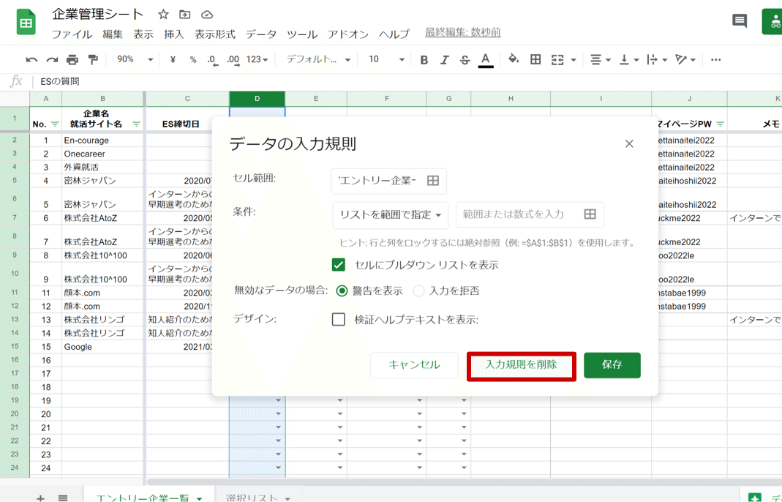Image resolution: width=782 pixels, height=502 pixels.
Task: Open the text color picker
Action: pyautogui.click(x=485, y=61)
